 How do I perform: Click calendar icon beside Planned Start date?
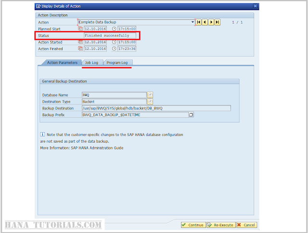[80, 29]
